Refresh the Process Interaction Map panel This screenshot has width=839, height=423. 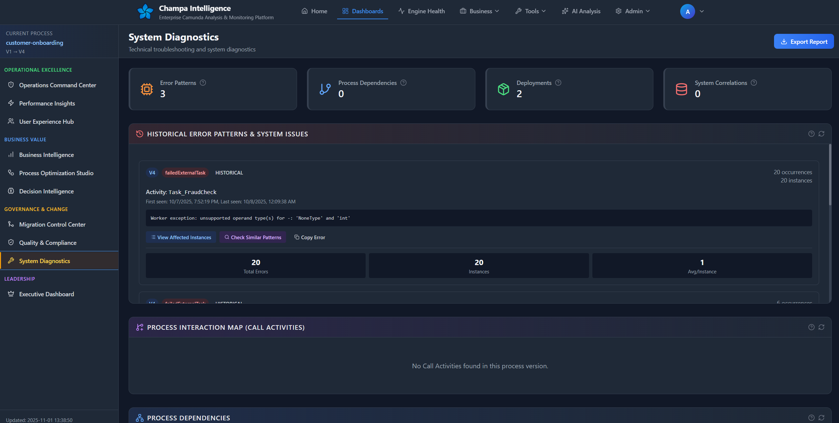[821, 327]
